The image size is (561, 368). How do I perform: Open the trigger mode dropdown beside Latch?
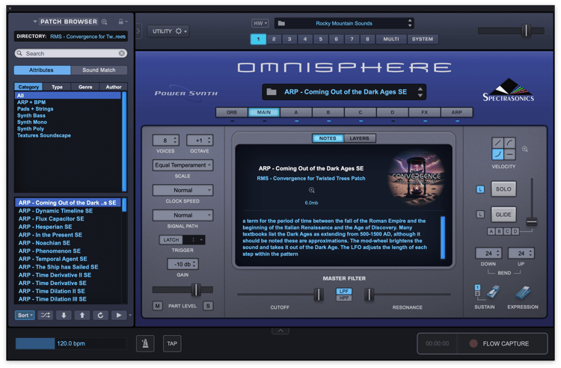[194, 239]
